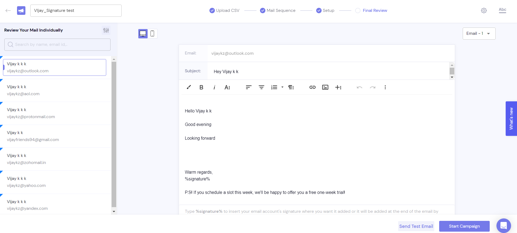Focus the search by name field
The height and width of the screenshot is (233, 517).
pyautogui.click(x=57, y=44)
